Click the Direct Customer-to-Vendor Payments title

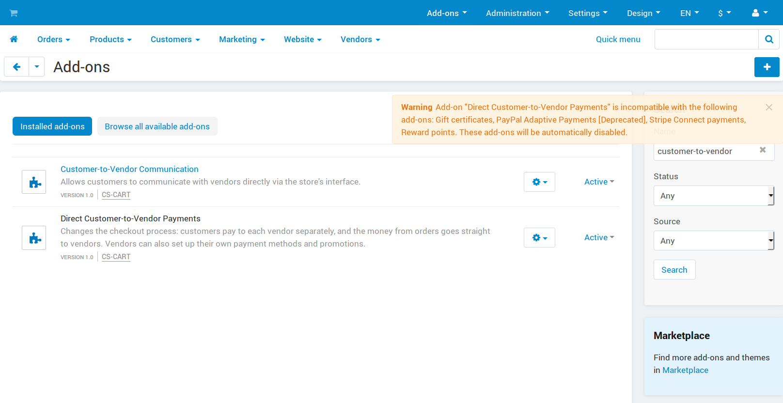click(x=130, y=218)
